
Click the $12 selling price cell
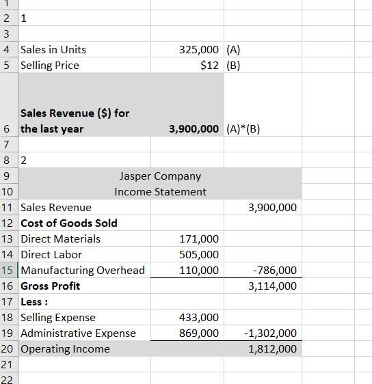tap(187, 65)
